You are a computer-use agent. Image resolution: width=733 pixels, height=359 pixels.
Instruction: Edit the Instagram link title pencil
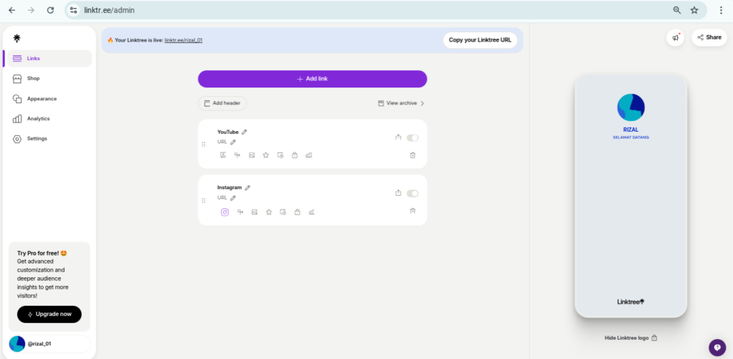click(247, 188)
